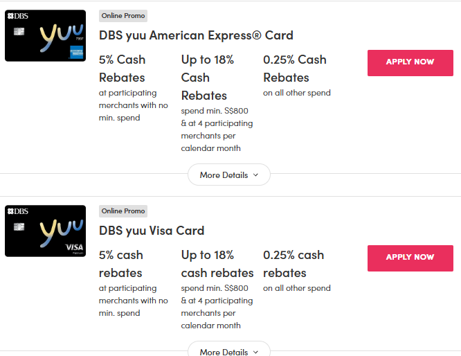Click the chevron beside Visa More Details
The width and height of the screenshot is (461, 356).
coord(255,351)
